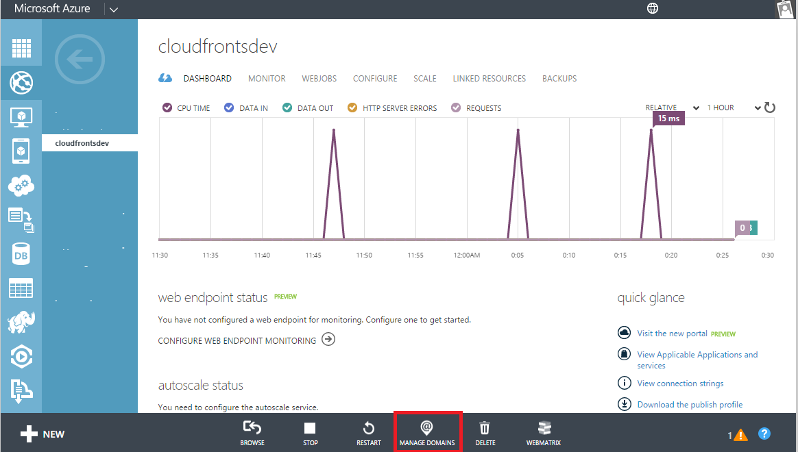Image resolution: width=798 pixels, height=452 pixels.
Task: Open the SQL Databases DB icon
Action: [21, 254]
